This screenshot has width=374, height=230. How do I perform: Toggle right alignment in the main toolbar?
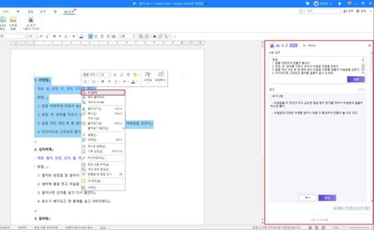pyautogui.click(x=108, y=36)
